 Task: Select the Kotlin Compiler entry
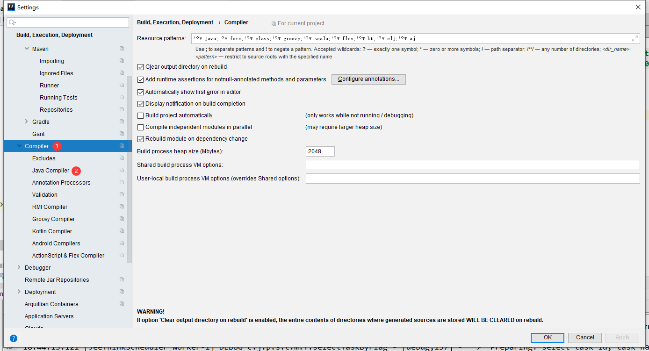pyautogui.click(x=52, y=231)
